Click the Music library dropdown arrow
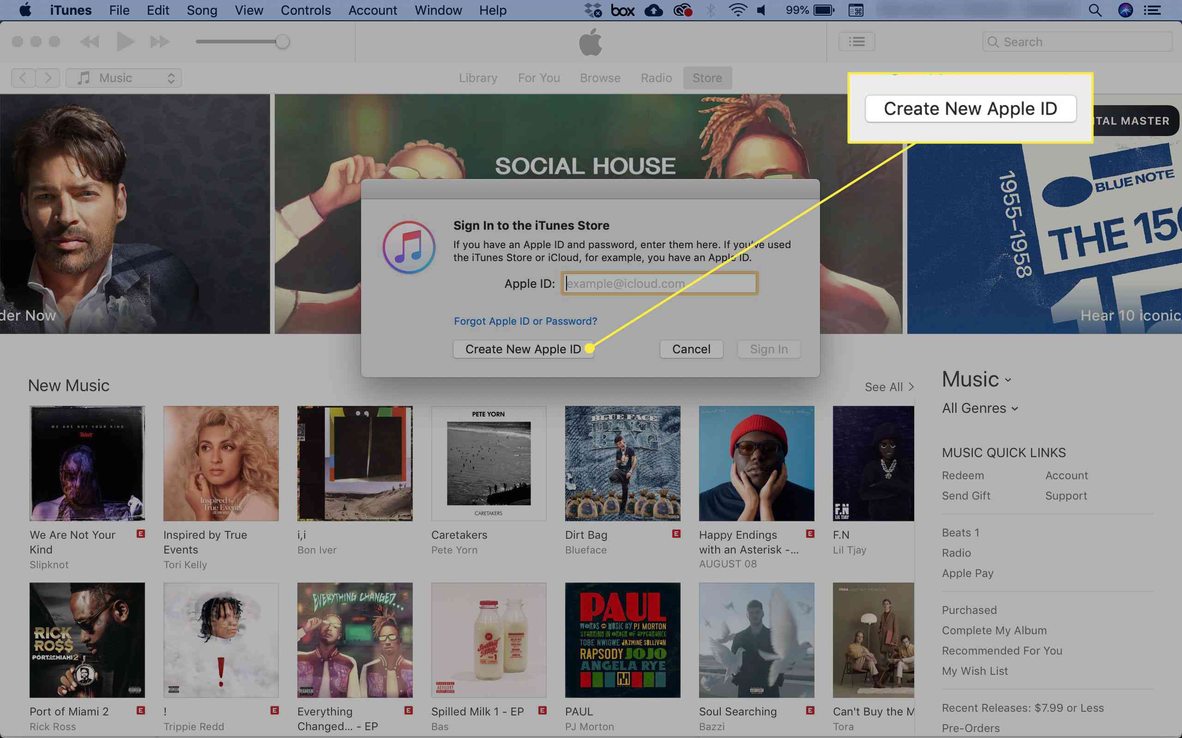1182x738 pixels. (171, 77)
